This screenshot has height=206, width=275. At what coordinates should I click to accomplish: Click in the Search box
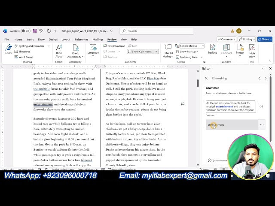point(157,31)
